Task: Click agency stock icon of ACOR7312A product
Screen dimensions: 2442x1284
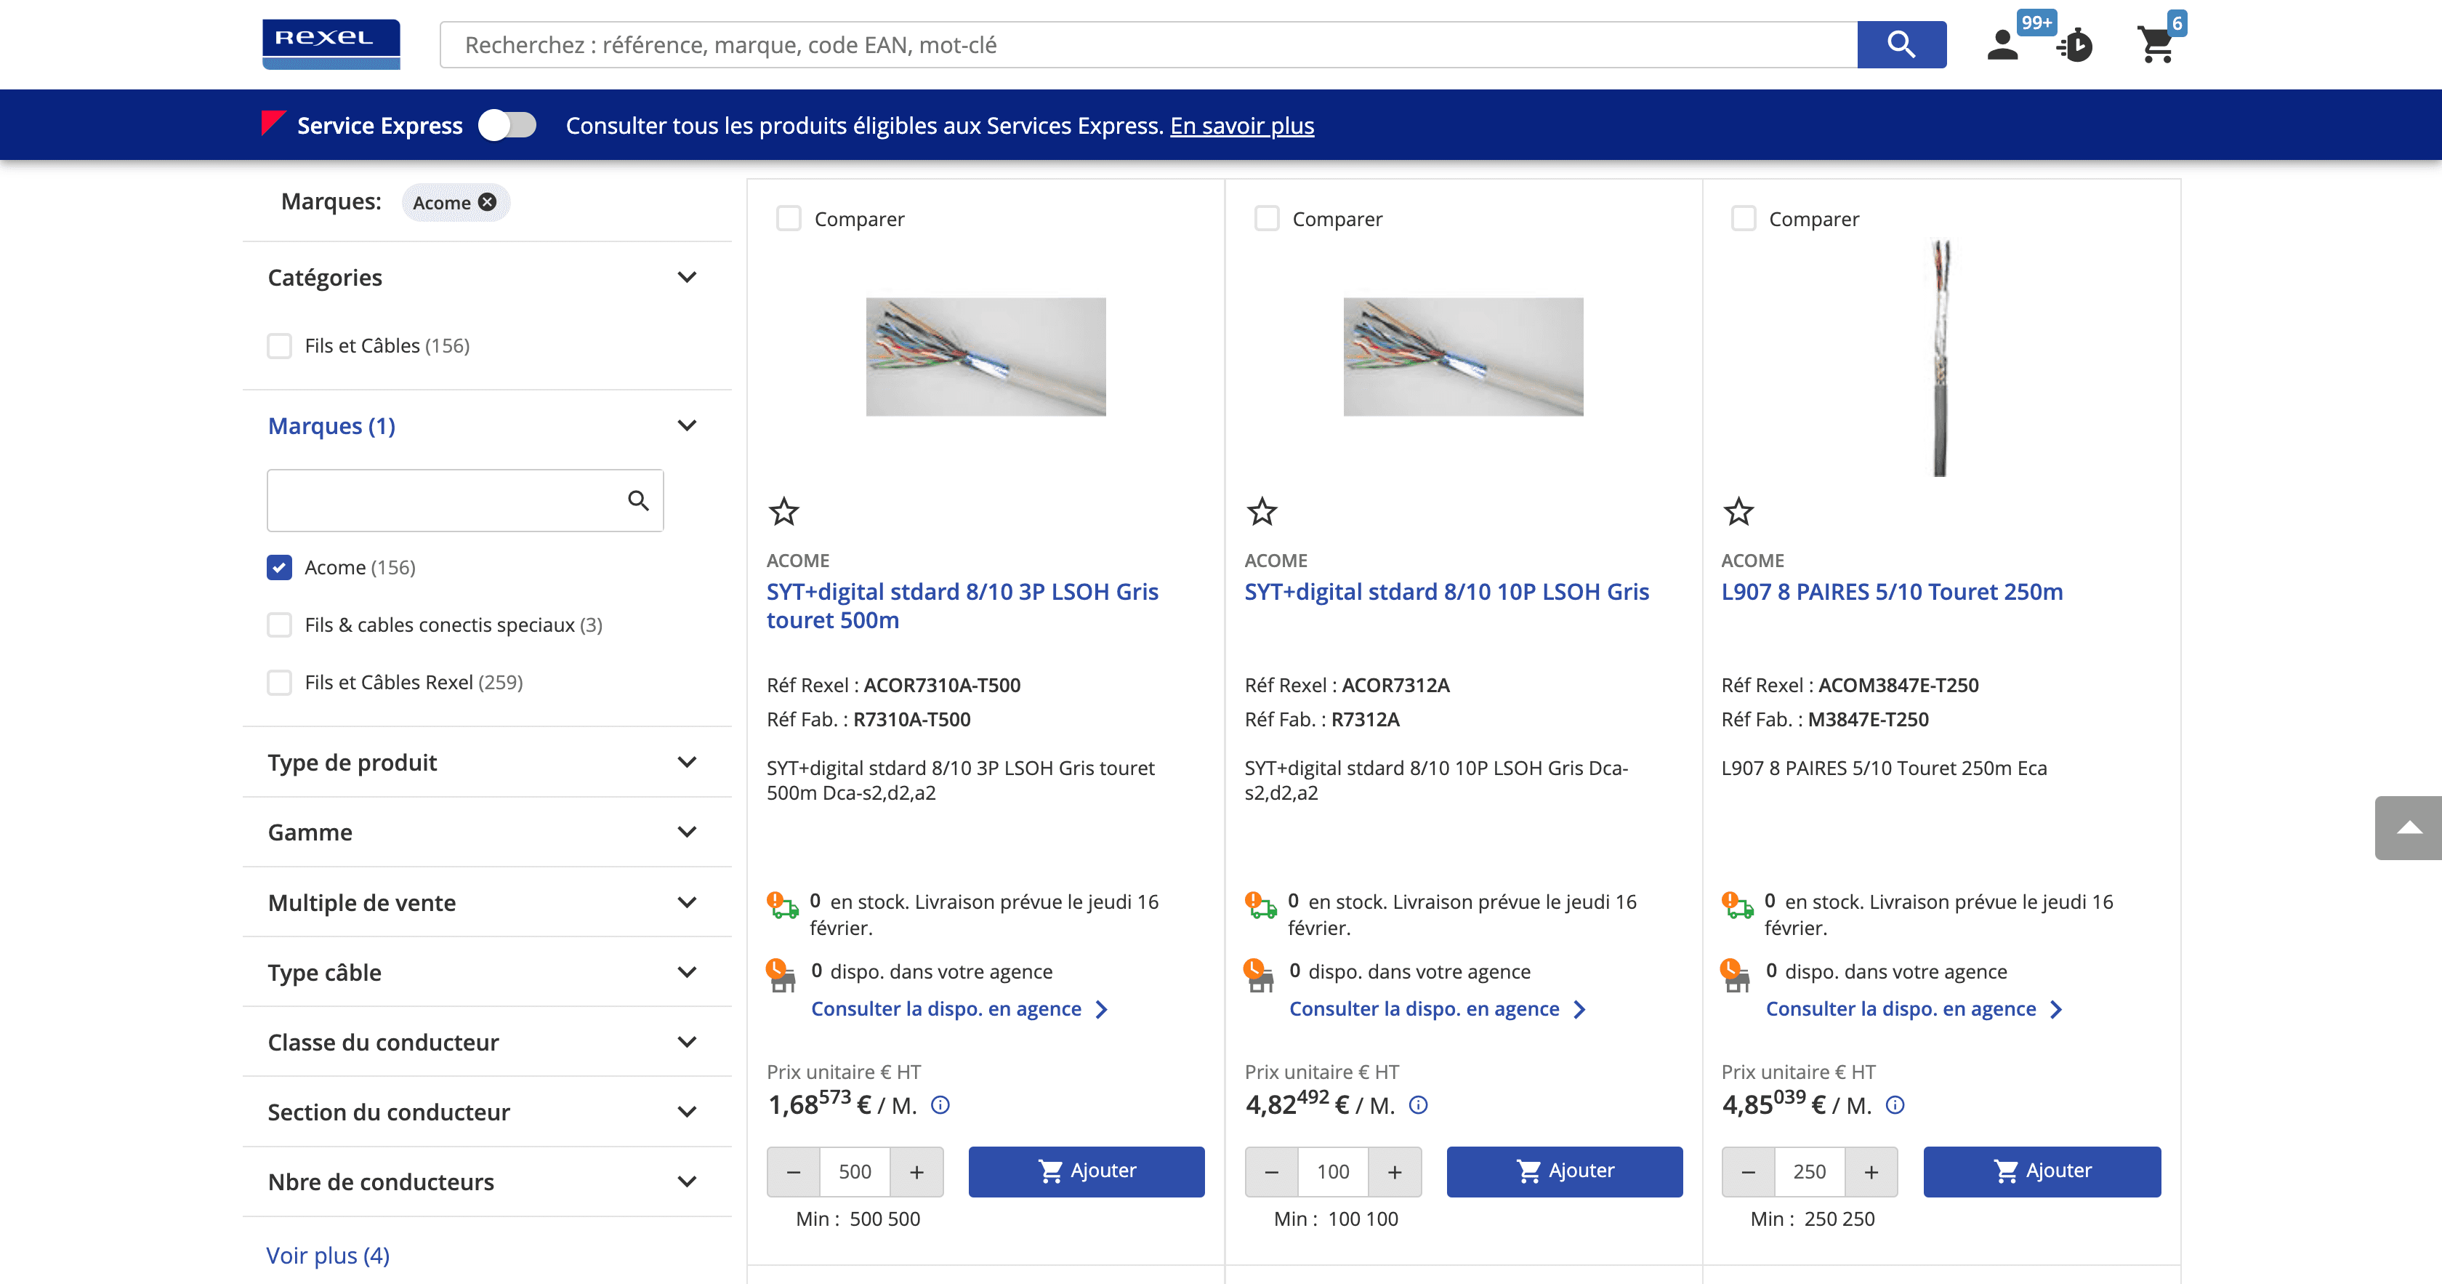Action: [x=1259, y=975]
